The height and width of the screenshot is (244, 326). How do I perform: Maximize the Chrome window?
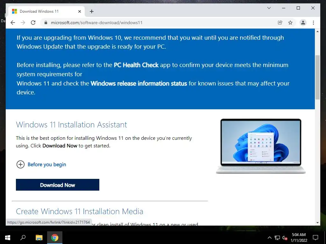point(298,8)
